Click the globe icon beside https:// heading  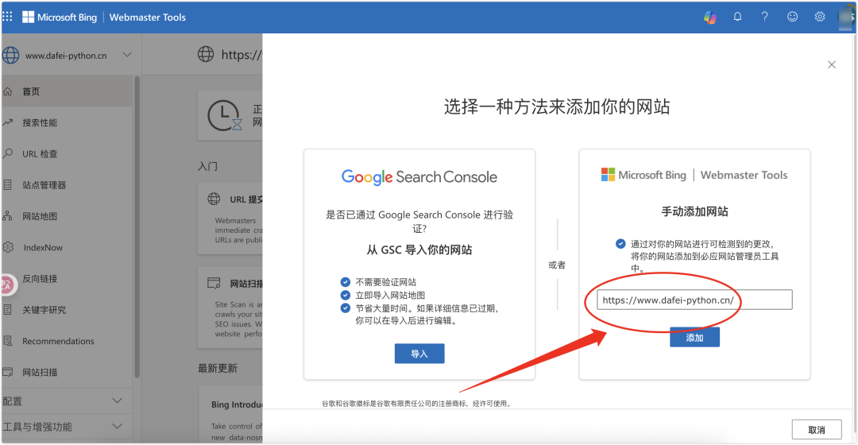[x=206, y=54]
